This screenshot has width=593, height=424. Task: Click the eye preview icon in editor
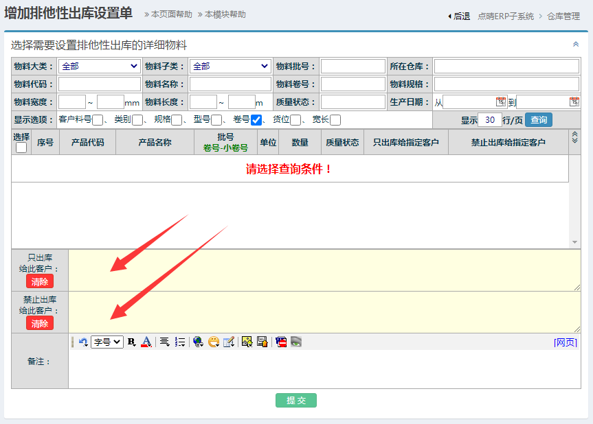tap(296, 342)
